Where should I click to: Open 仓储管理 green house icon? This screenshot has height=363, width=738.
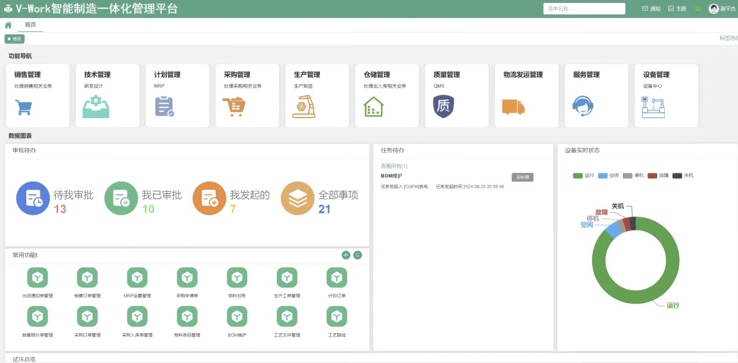(x=373, y=107)
